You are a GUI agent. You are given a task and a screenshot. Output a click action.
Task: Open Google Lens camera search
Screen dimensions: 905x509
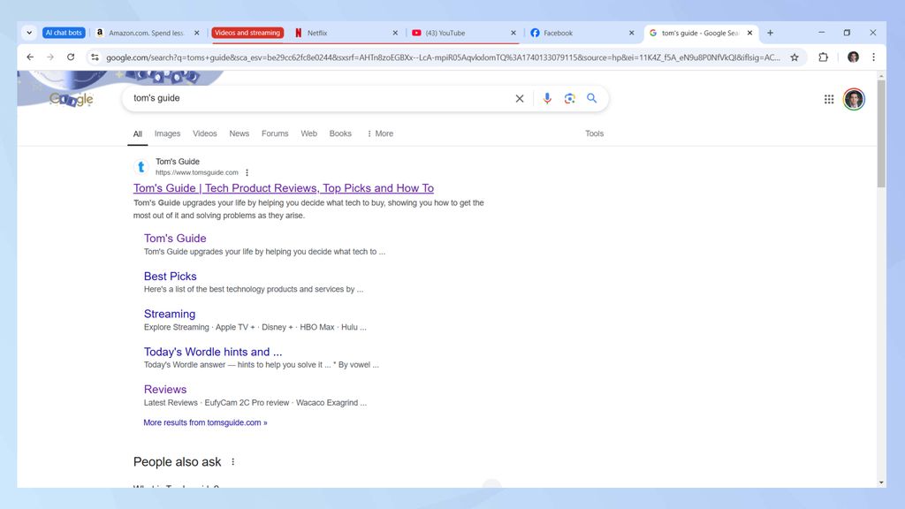pyautogui.click(x=570, y=98)
